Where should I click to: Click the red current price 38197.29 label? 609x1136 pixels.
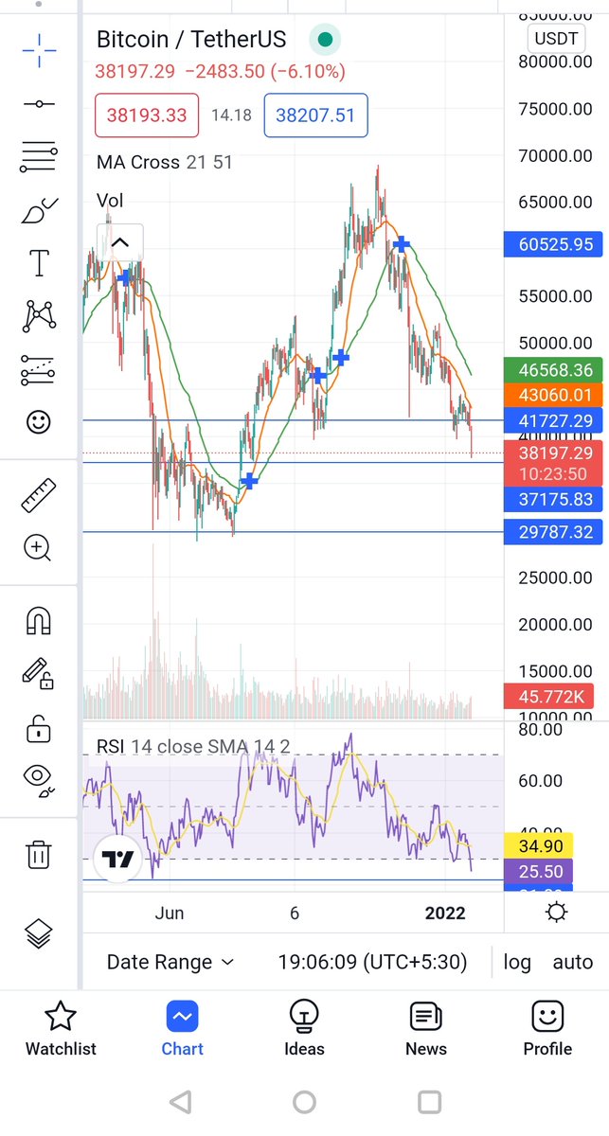[x=557, y=463]
